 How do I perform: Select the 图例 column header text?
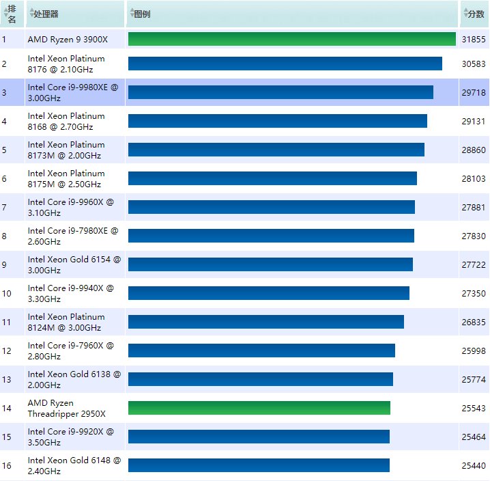pos(143,14)
